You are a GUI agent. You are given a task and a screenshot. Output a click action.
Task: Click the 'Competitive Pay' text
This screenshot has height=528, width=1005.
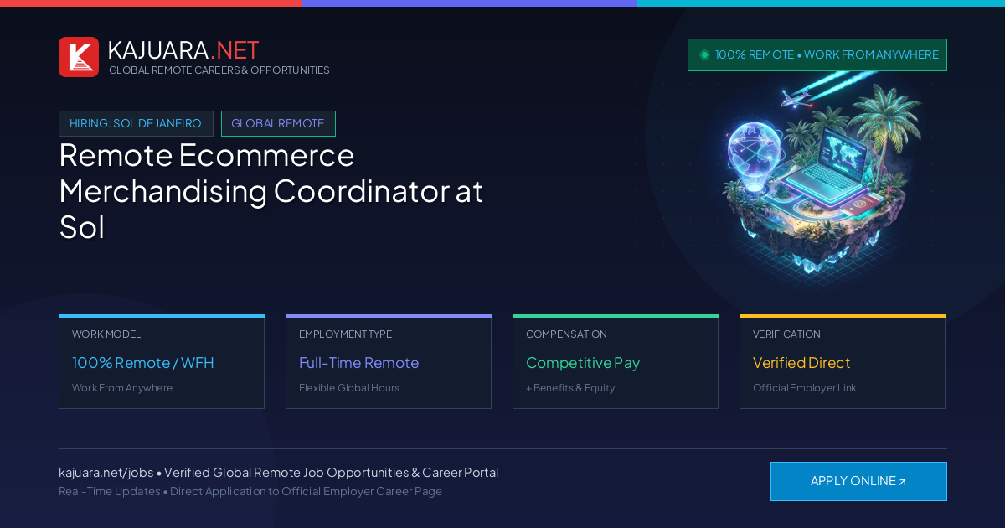coord(583,363)
